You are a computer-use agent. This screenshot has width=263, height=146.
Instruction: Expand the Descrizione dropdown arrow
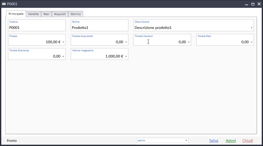[252, 28]
